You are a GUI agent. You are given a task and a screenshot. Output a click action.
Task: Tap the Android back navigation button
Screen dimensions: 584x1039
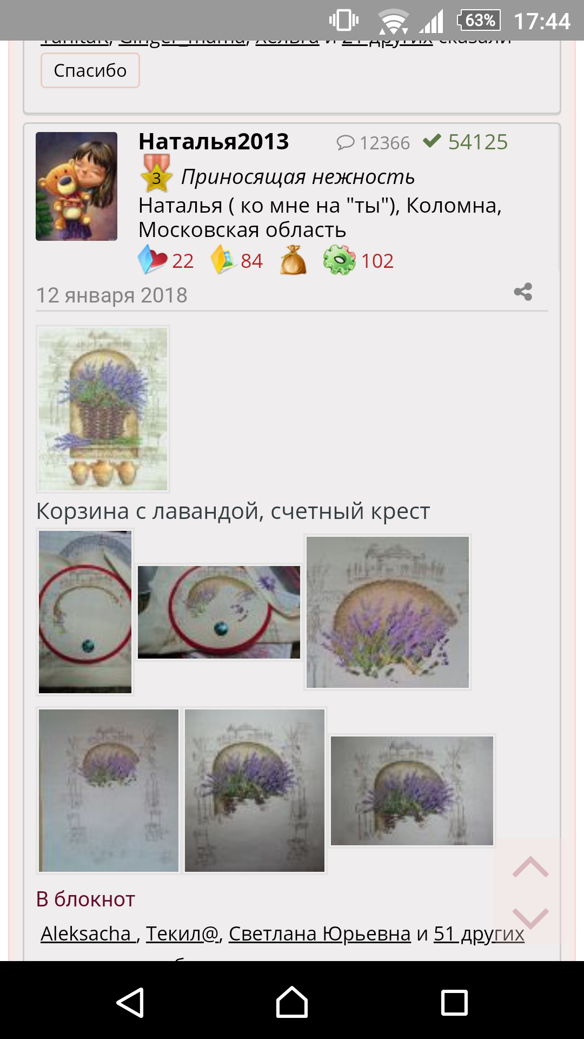130,1003
